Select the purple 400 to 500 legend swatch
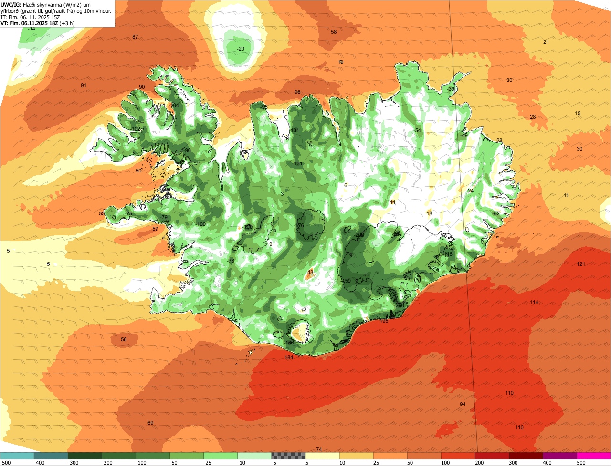Image resolution: width=611 pixels, height=466 pixels. [560, 456]
